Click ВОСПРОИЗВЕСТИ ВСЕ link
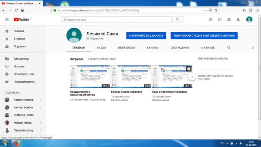 (x=102, y=59)
